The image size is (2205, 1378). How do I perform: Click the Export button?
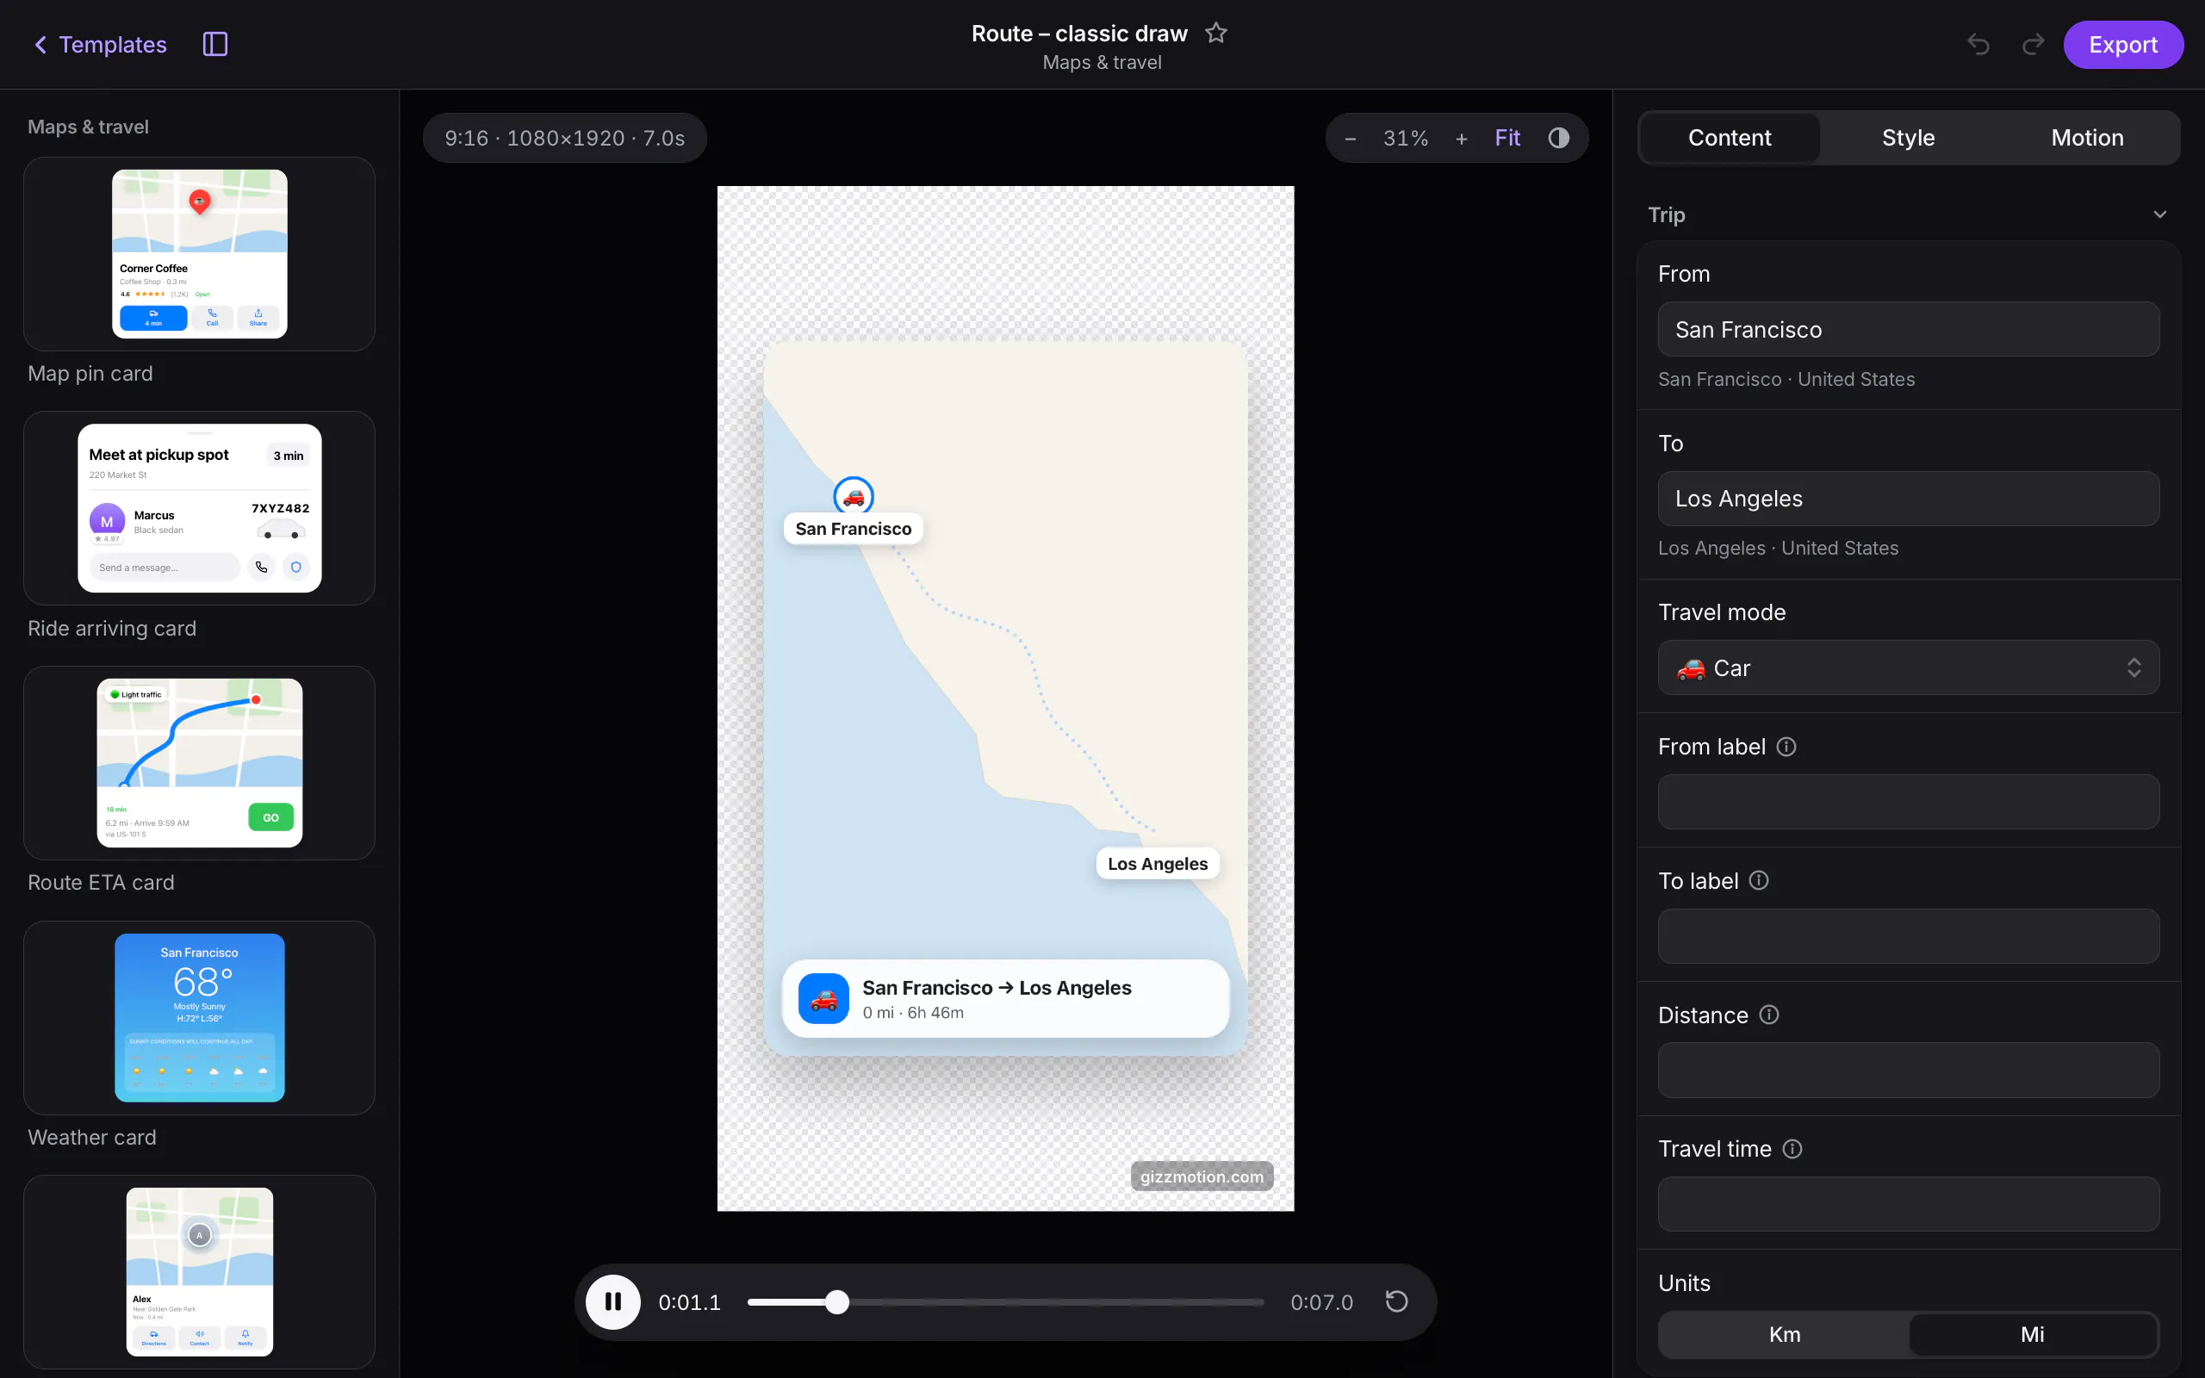2123,45
